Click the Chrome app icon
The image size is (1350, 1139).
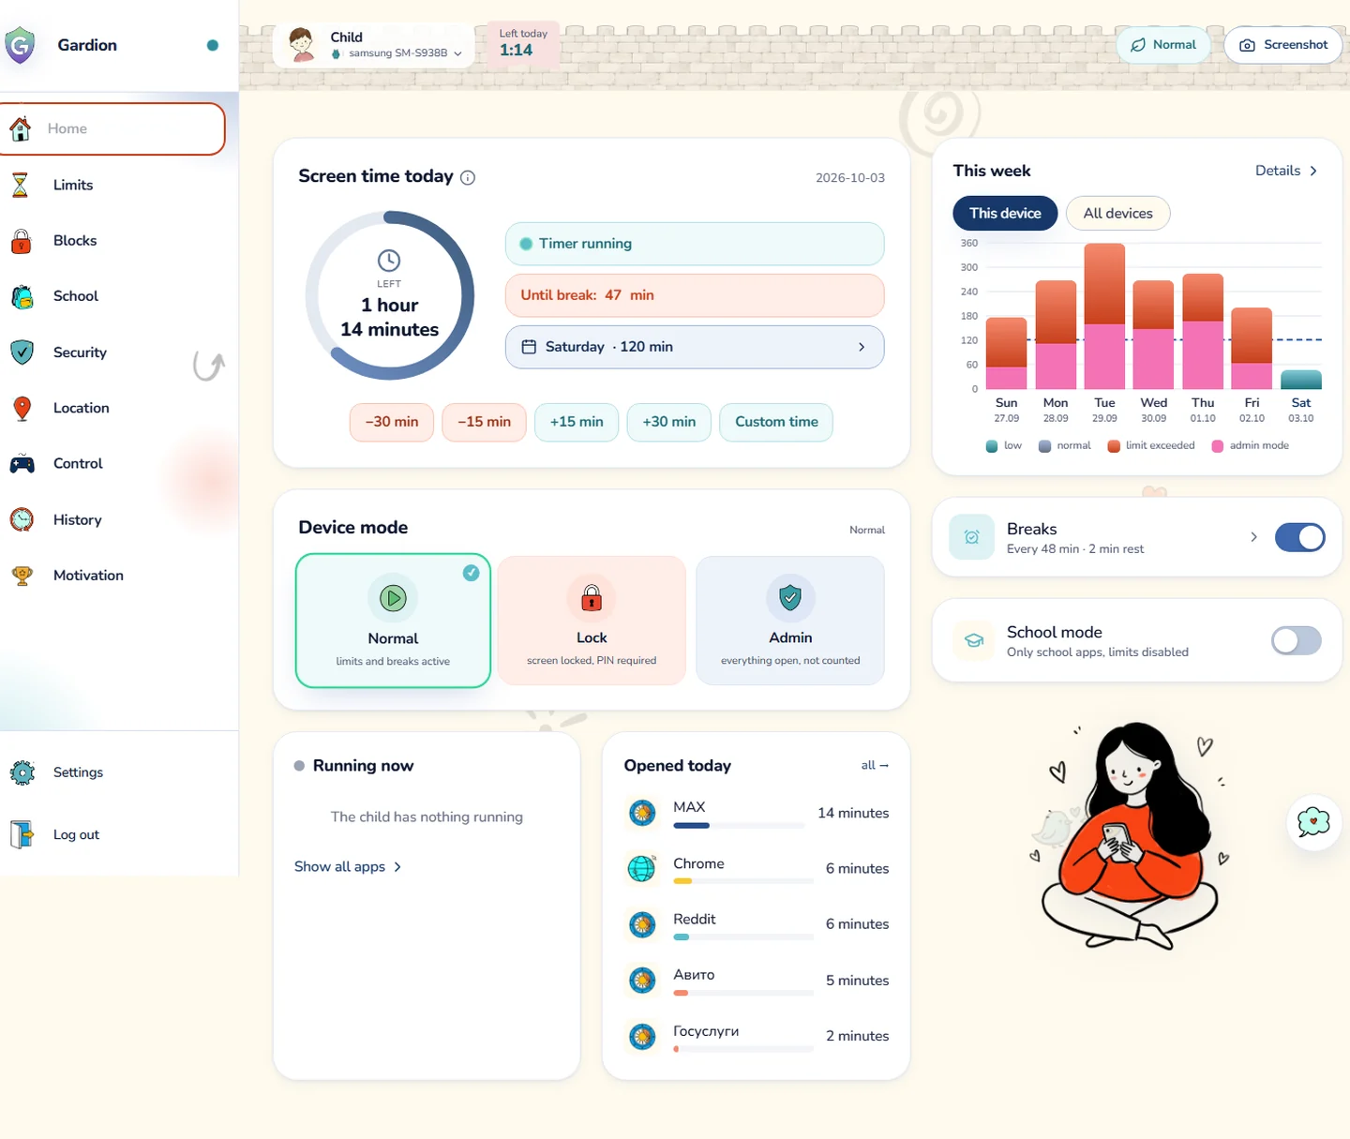pyautogui.click(x=642, y=869)
